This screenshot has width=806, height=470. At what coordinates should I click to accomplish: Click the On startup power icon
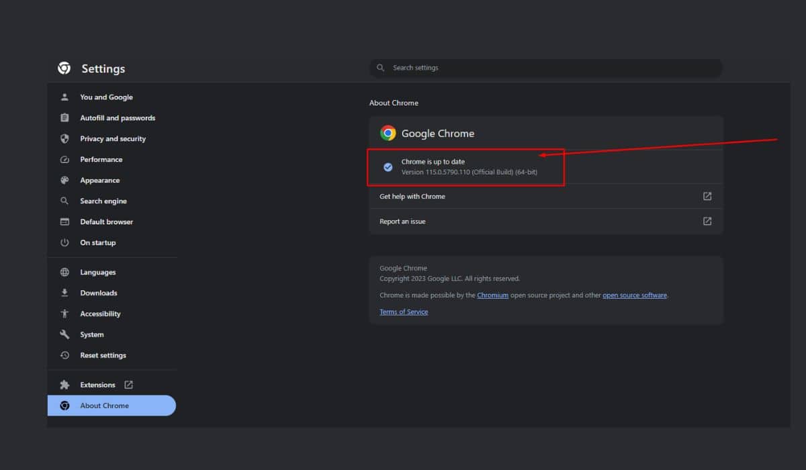point(64,243)
